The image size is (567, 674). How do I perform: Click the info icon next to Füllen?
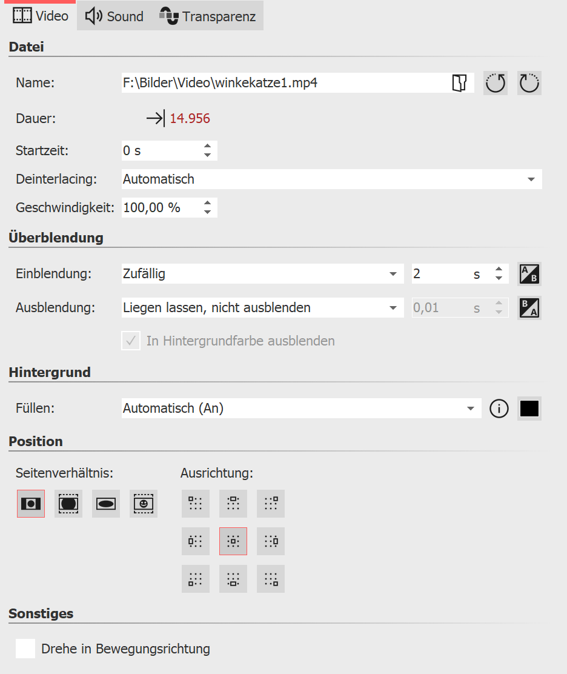pos(499,409)
